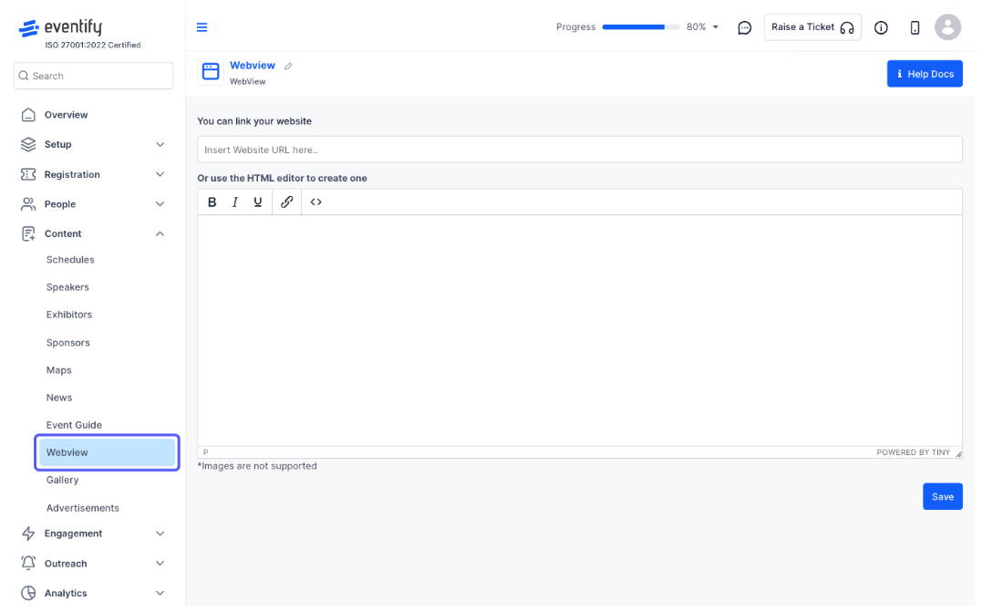Toggle the hamburger menu icon
Viewport: 982px width, 612px height.
coord(202,27)
